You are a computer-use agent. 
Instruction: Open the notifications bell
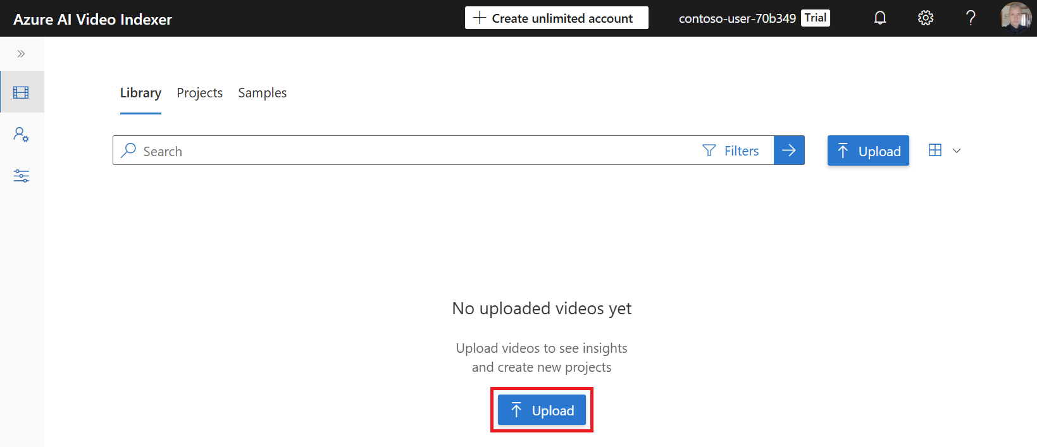coord(879,18)
